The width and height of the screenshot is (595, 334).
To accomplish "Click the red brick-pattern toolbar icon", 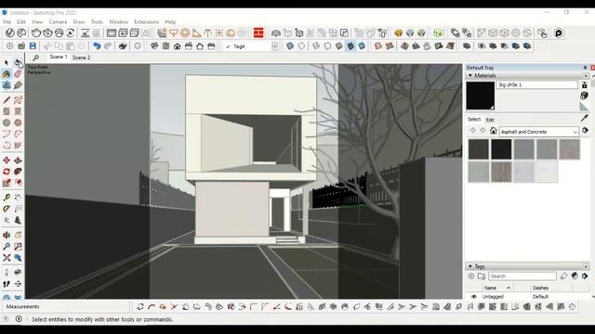I will click(258, 33).
